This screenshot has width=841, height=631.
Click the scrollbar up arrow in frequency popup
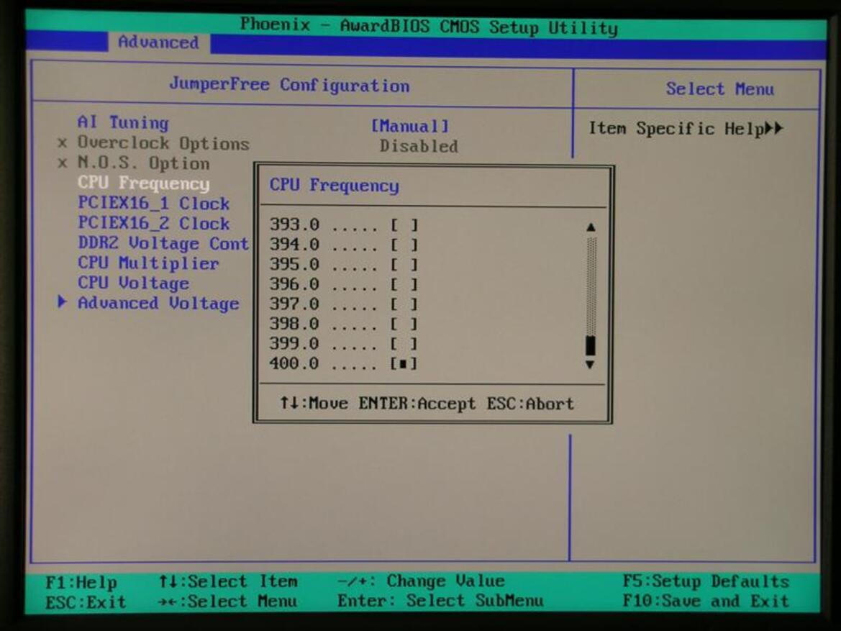(x=591, y=227)
